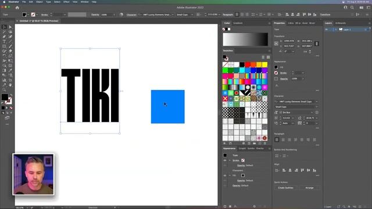Pick the red swatch in Swatches

pyautogui.click(x=248, y=64)
